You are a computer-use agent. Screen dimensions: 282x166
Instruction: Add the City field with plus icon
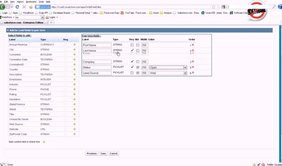tap(74, 49)
